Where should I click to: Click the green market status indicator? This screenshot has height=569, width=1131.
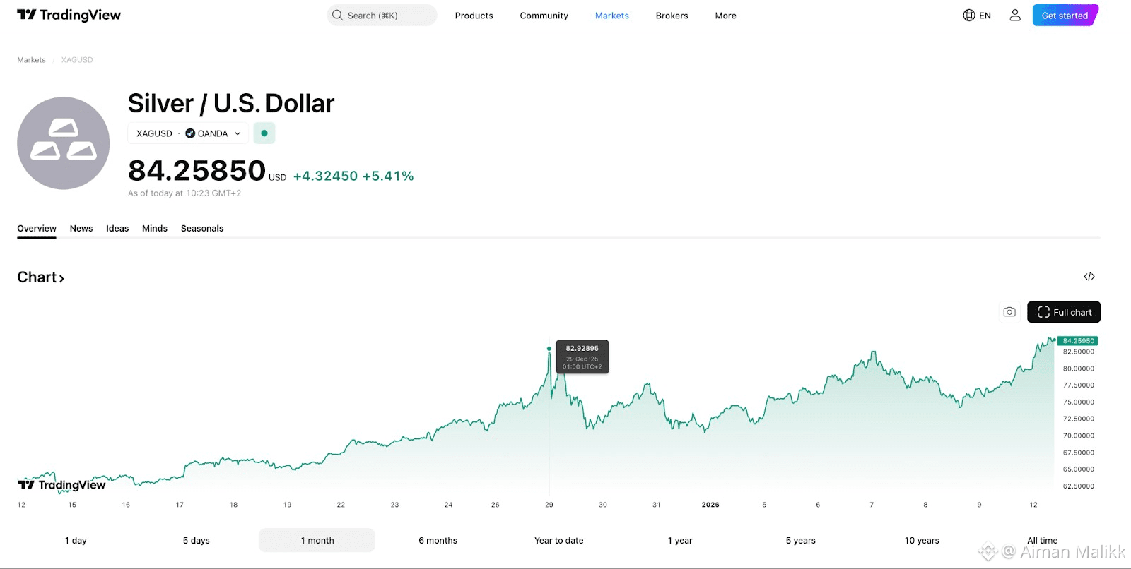pos(264,133)
